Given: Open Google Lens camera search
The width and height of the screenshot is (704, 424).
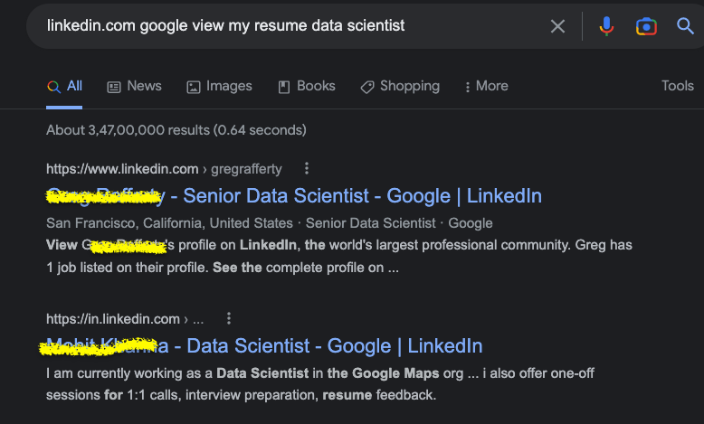Looking at the screenshot, I should point(646,26).
